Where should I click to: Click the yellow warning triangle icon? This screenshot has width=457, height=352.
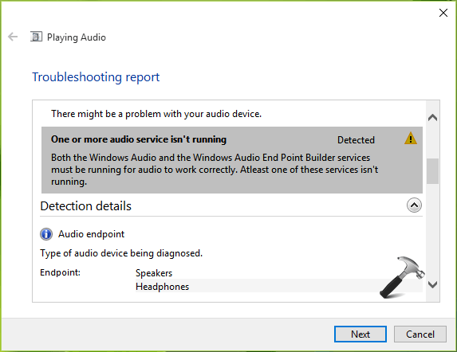pos(411,139)
